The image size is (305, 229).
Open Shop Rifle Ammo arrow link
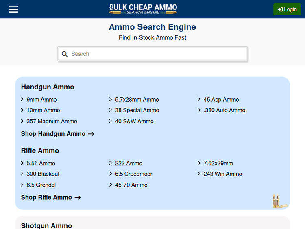tap(51, 197)
